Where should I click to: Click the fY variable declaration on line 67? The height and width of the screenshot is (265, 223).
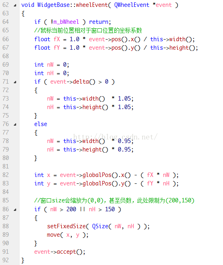pos(57,48)
